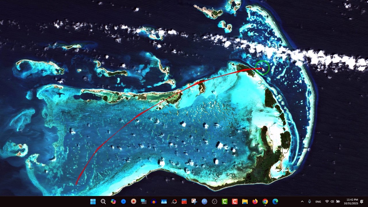Switch to Google Chrome
This screenshot has width=368, height=207.
point(265,202)
